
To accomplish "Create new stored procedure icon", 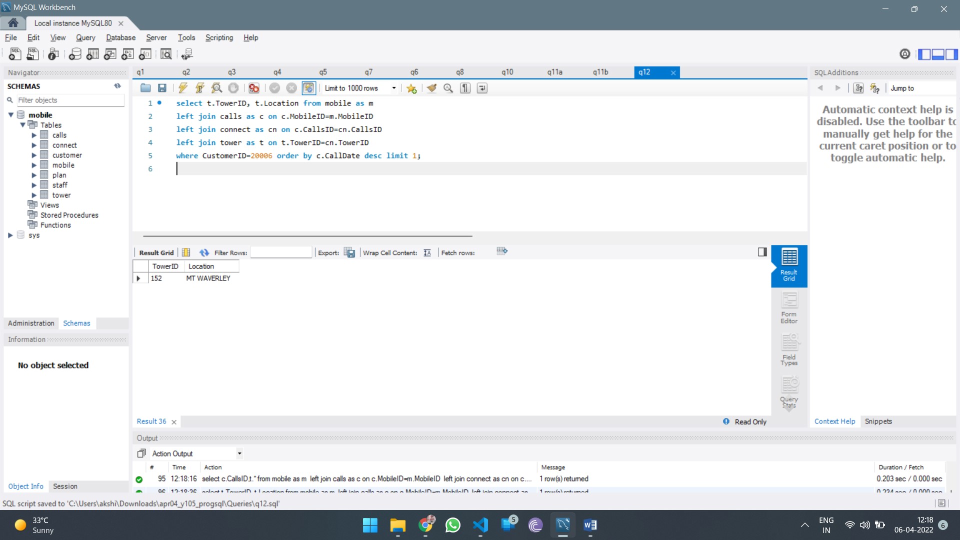I will (127, 54).
